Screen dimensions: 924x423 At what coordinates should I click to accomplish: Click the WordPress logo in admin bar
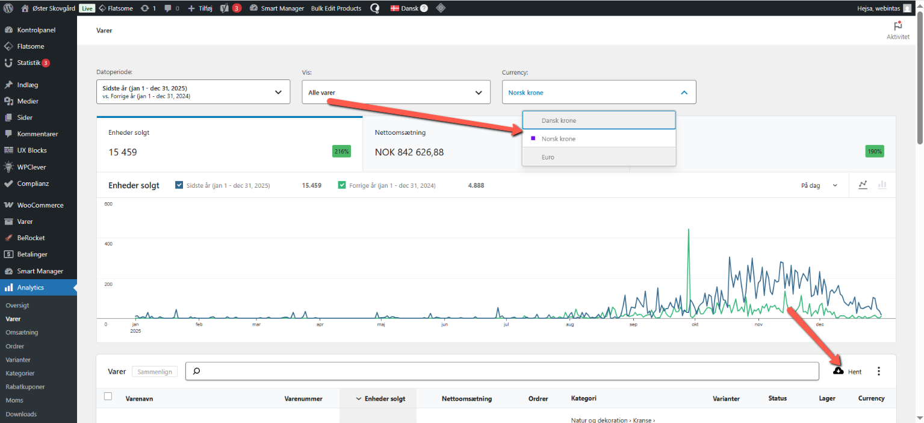click(x=8, y=8)
